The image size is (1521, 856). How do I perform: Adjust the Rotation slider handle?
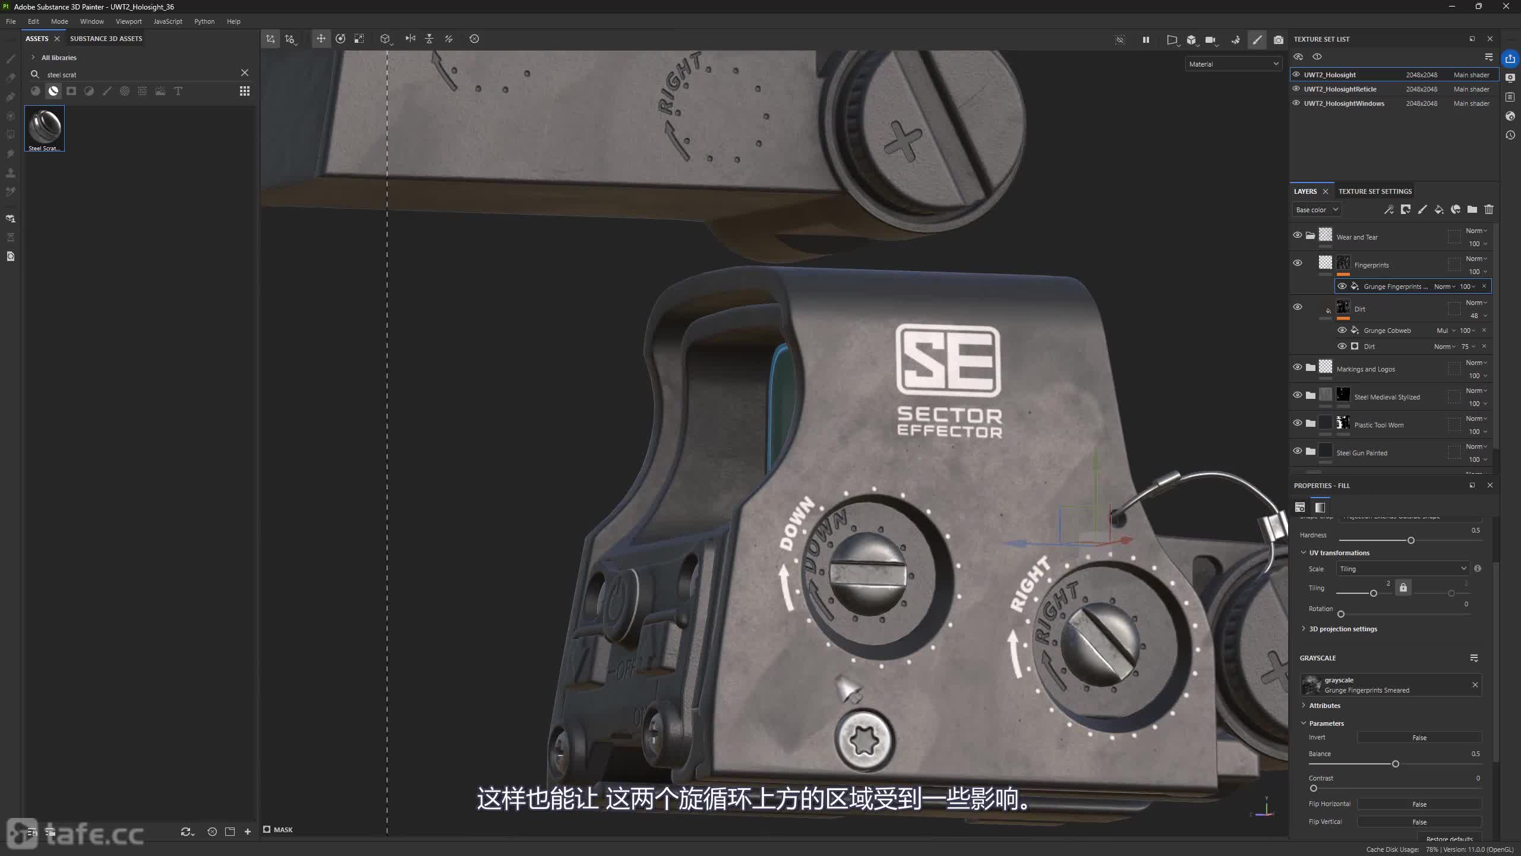coord(1341,614)
